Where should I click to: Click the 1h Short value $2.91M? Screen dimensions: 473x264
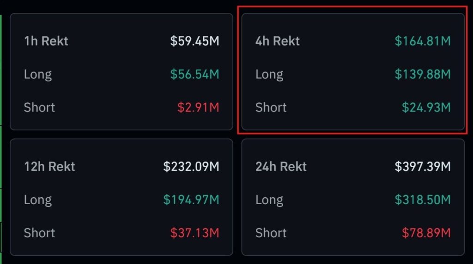click(x=198, y=107)
